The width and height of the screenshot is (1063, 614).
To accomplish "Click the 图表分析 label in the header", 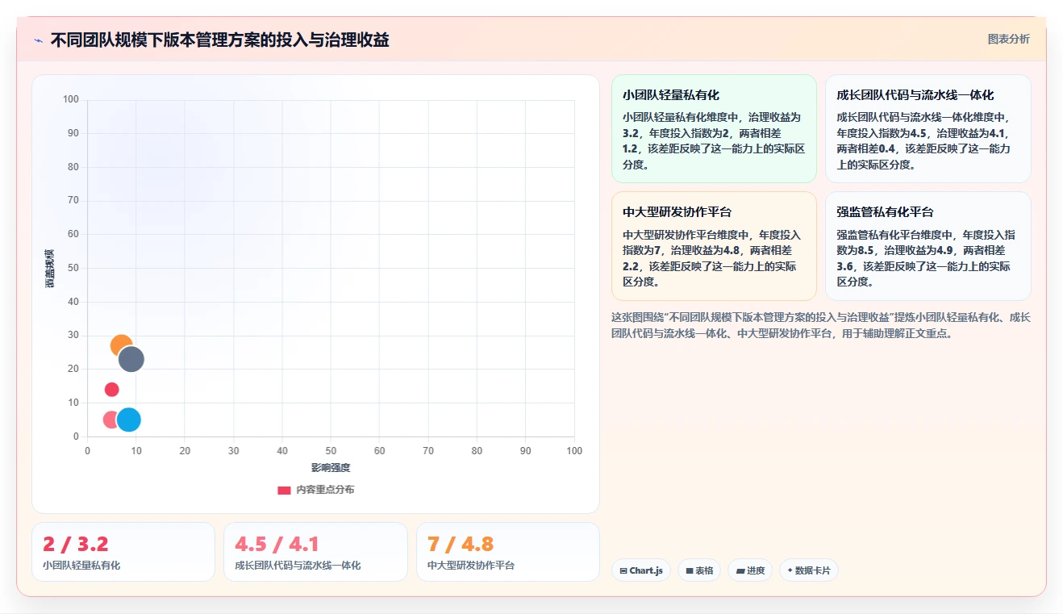I will pos(1009,39).
